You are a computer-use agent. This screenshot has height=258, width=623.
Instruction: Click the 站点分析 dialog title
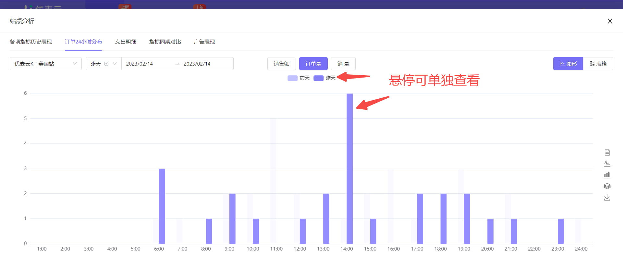tap(22, 21)
